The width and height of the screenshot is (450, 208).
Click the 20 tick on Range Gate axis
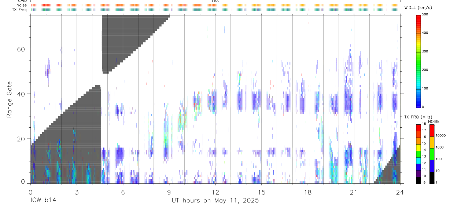(22, 139)
